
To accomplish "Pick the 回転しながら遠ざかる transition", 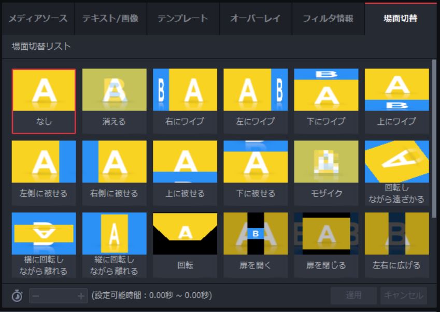I will coord(397,161).
